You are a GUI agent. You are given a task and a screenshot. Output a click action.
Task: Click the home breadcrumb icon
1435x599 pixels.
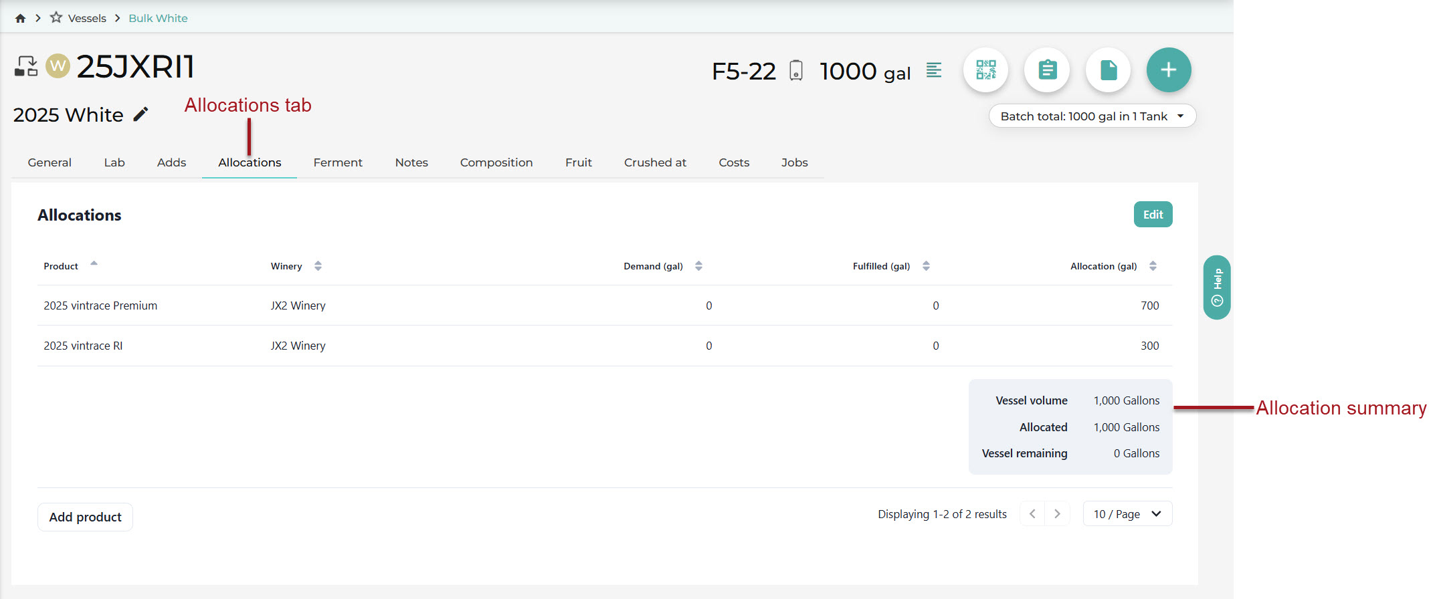coord(20,18)
